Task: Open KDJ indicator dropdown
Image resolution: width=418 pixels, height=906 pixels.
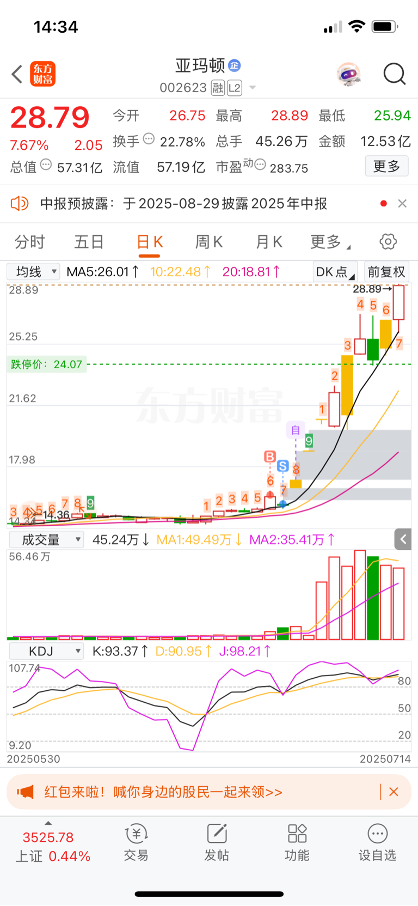Action: point(46,651)
